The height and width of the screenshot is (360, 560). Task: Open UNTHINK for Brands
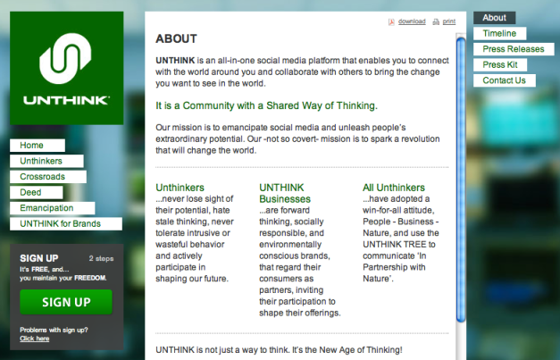coord(66,224)
